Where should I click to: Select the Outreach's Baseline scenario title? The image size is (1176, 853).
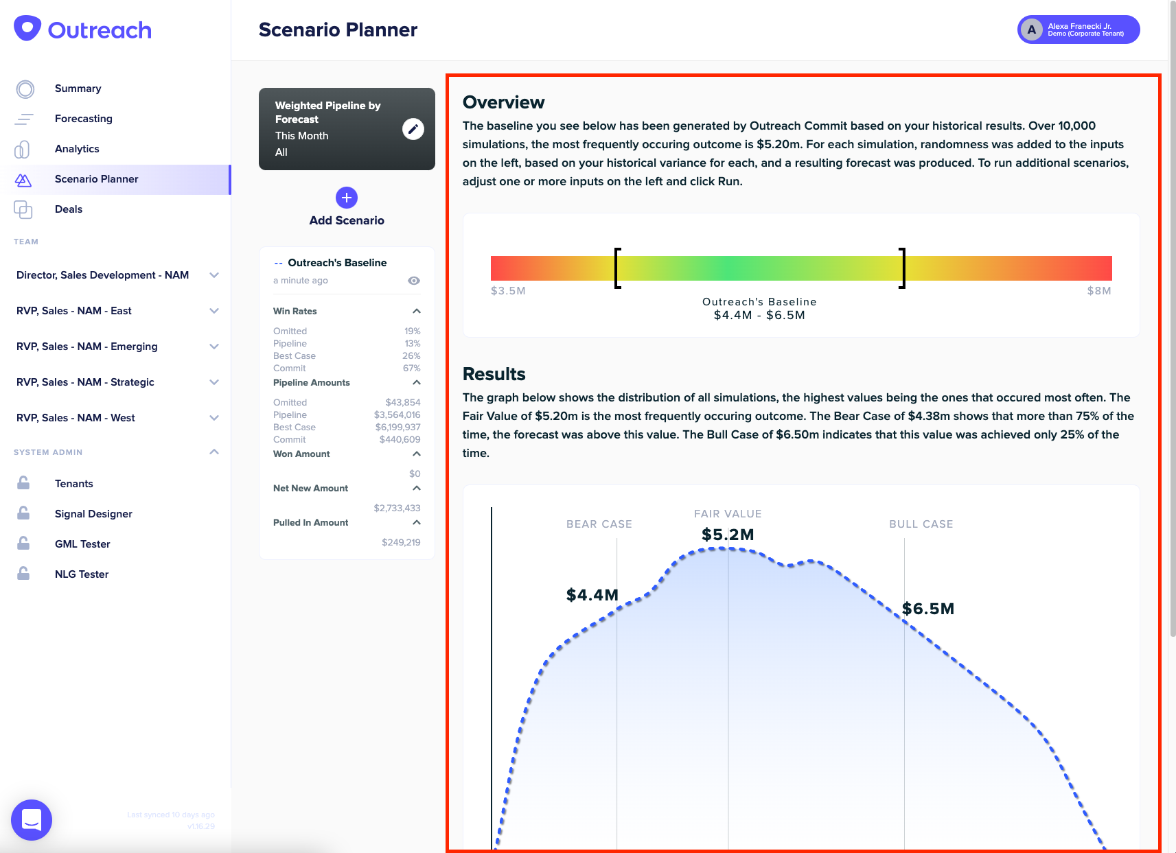click(x=337, y=263)
